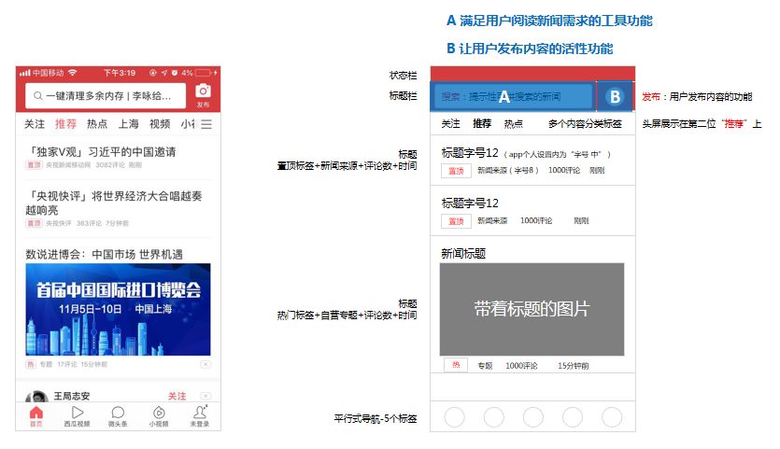This screenshot has width=780, height=449.
Task: Dismiss the 数说进博会 story with its x icon
Action: click(206, 364)
